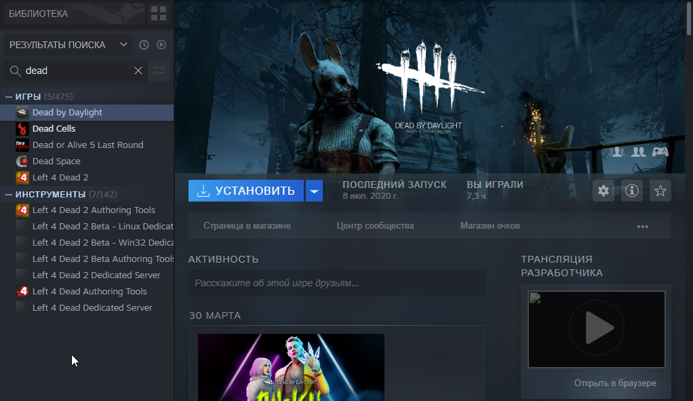This screenshot has height=401, width=693.
Task: Click the Left 4 Dead 2 icon
Action: click(22, 178)
